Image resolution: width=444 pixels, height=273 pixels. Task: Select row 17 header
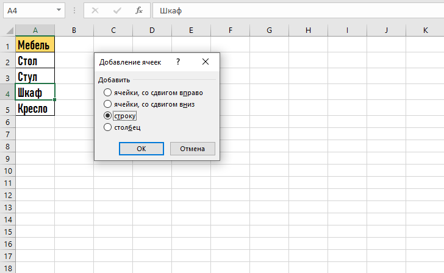(x=8, y=256)
